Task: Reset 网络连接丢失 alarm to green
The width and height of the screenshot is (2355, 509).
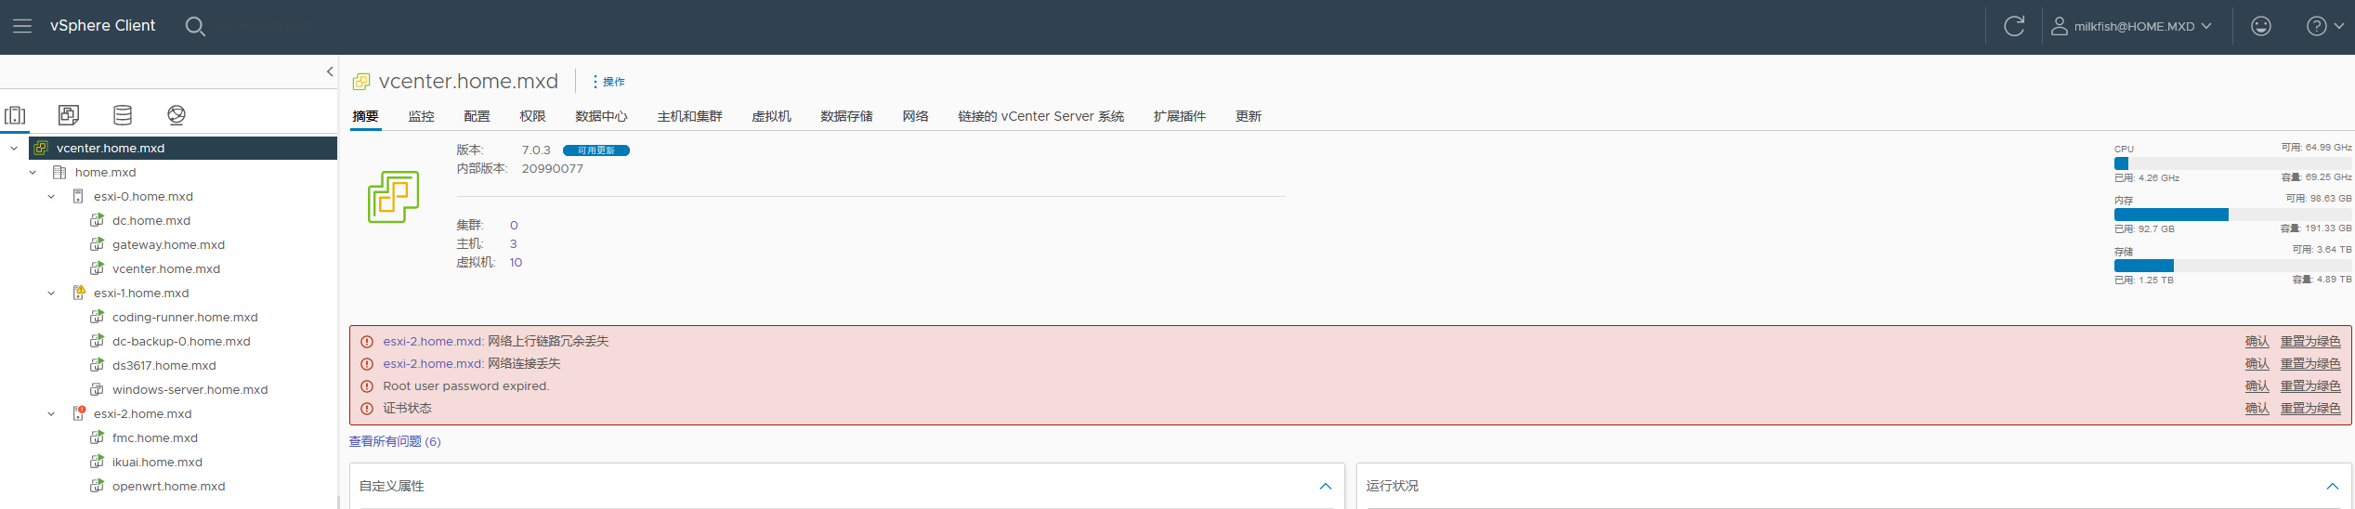Action: point(2310,363)
